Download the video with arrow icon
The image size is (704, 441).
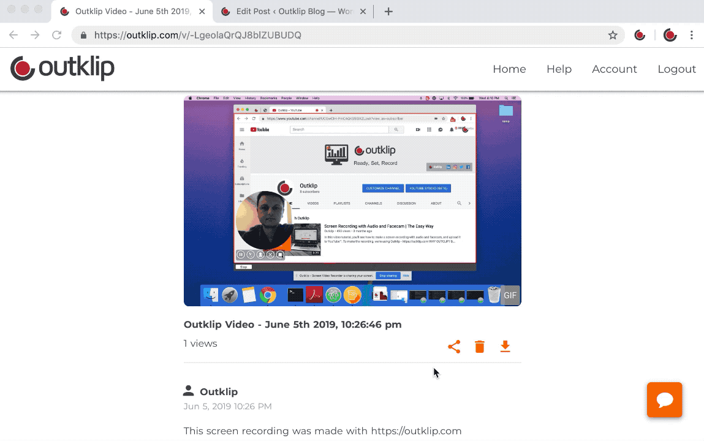point(505,346)
